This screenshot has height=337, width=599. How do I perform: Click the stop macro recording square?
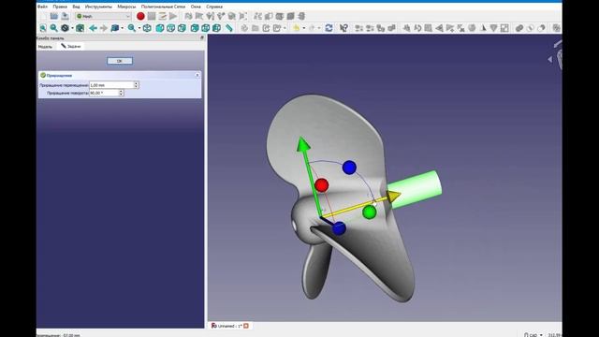[152, 16]
